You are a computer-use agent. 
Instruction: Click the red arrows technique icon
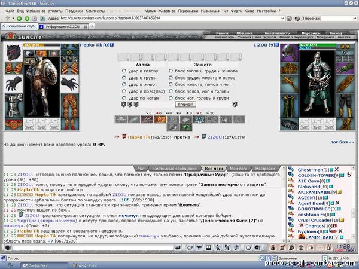pos(147,120)
